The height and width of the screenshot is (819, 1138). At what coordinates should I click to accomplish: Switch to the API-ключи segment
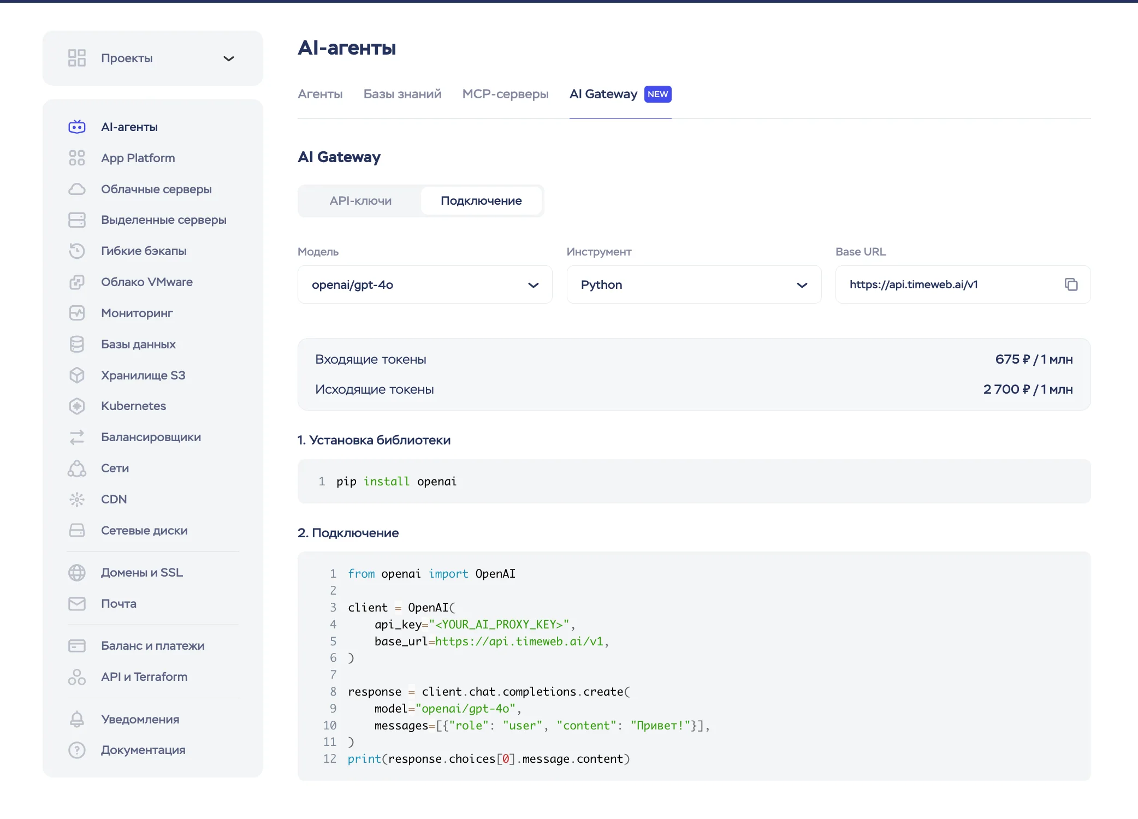[360, 200]
